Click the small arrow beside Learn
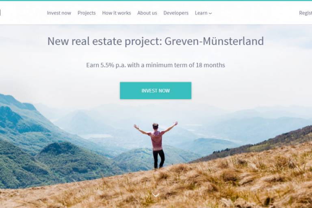 tap(210, 13)
